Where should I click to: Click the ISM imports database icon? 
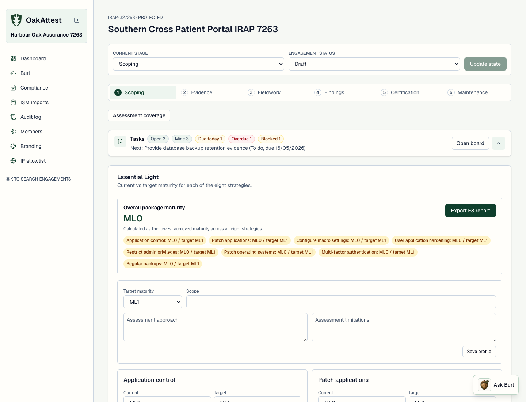pos(13,102)
